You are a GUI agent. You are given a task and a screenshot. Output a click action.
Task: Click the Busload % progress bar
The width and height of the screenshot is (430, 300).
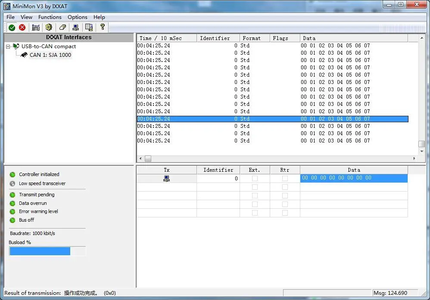47,251
